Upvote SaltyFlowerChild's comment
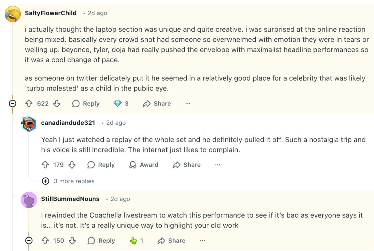Screen dimensions: 374x251 coord(29,104)
